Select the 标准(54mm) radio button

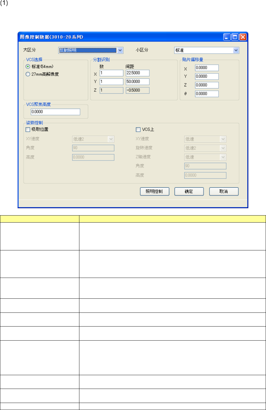(x=28, y=66)
